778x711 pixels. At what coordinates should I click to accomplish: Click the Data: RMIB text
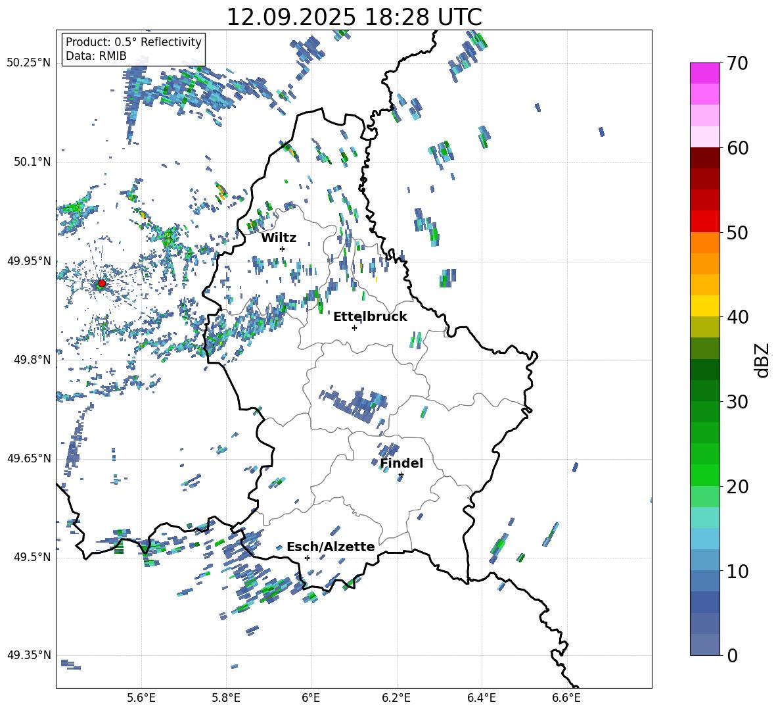[96, 56]
